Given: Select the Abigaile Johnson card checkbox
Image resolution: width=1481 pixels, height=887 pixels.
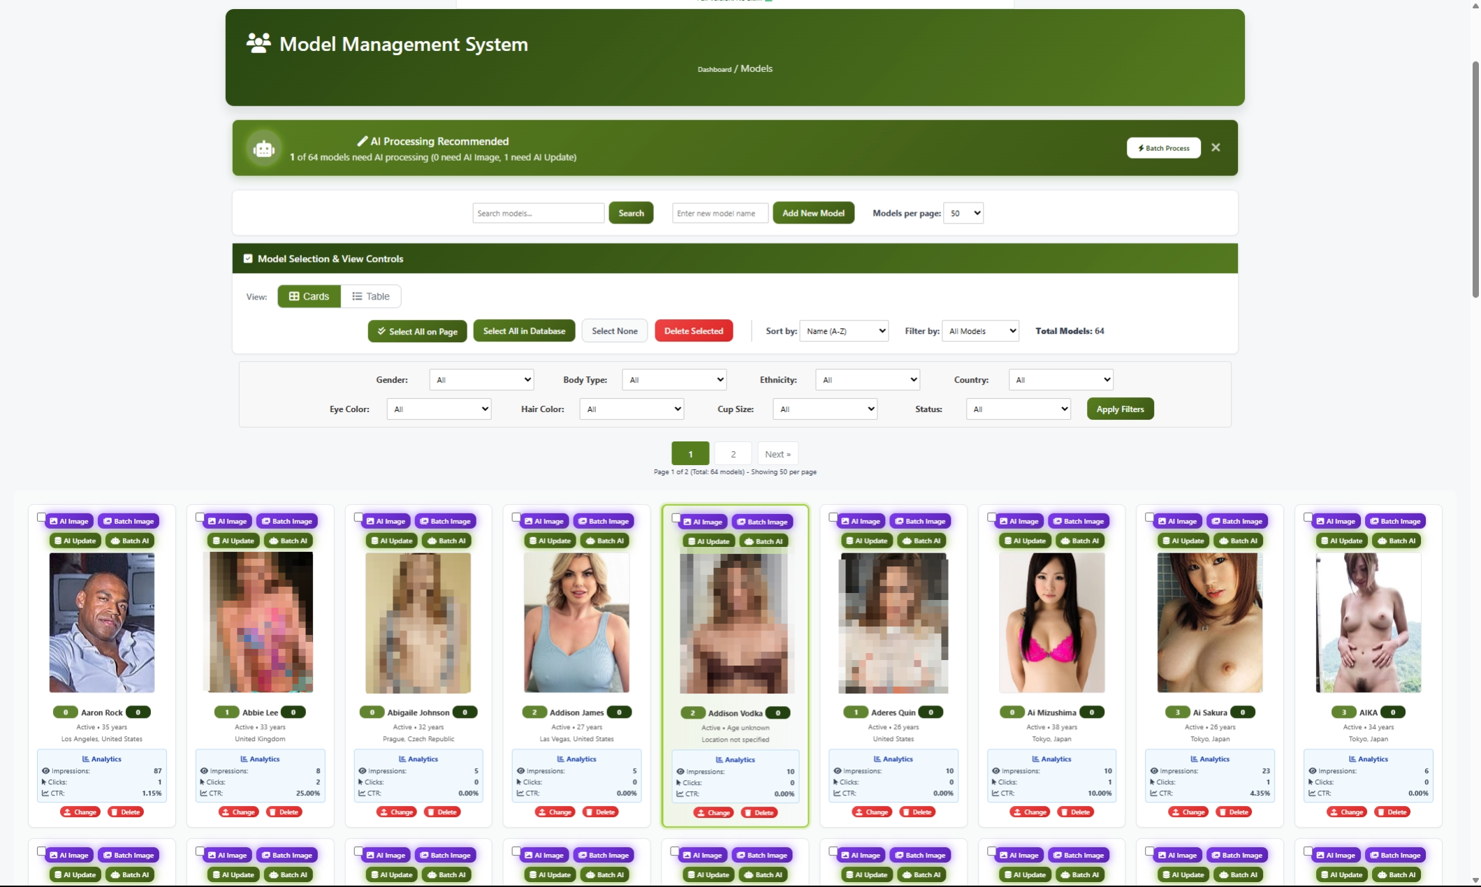Looking at the screenshot, I should [358, 518].
